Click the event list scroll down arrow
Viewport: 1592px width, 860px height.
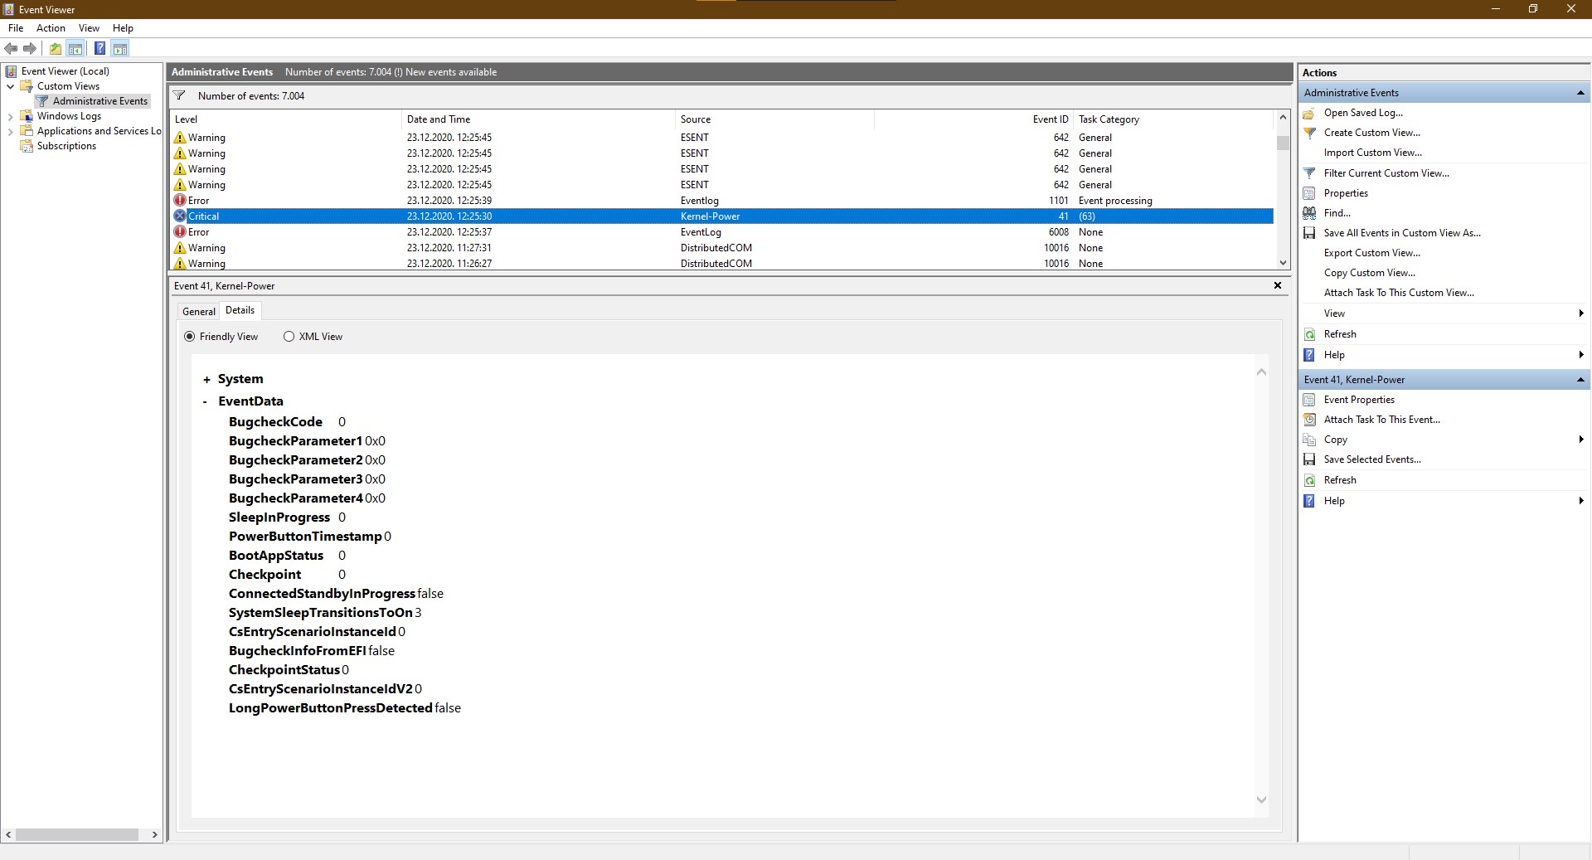(1283, 263)
